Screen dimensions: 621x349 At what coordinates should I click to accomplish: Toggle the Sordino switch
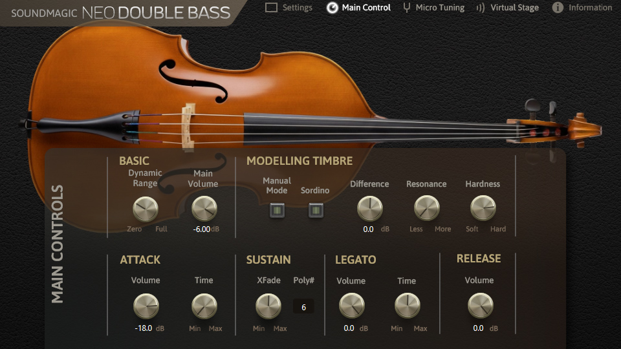click(x=316, y=210)
